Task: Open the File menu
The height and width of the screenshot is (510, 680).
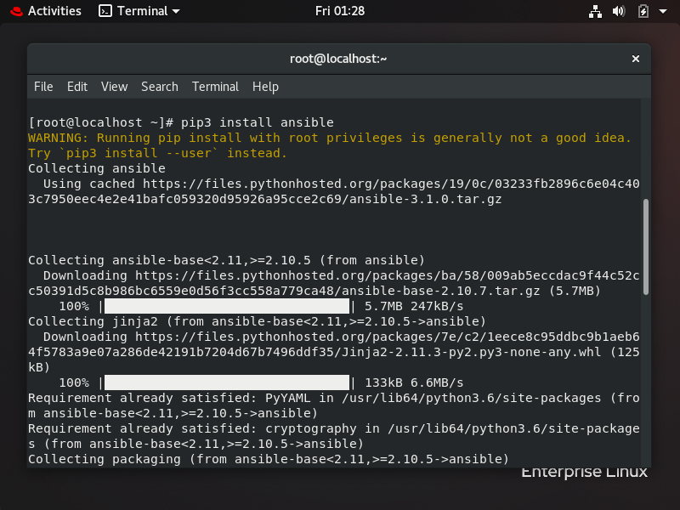Action: pyautogui.click(x=43, y=87)
